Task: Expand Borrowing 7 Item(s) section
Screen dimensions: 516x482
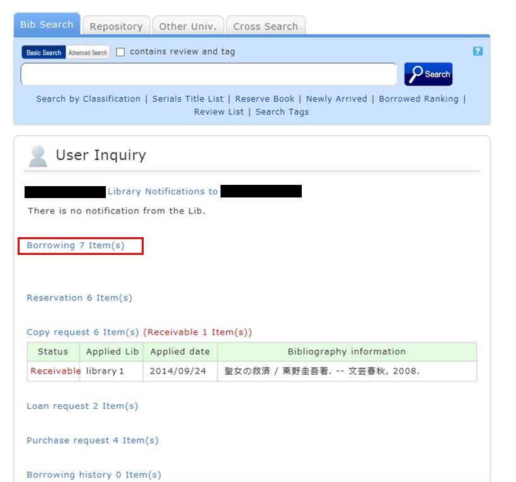Action: click(x=76, y=245)
